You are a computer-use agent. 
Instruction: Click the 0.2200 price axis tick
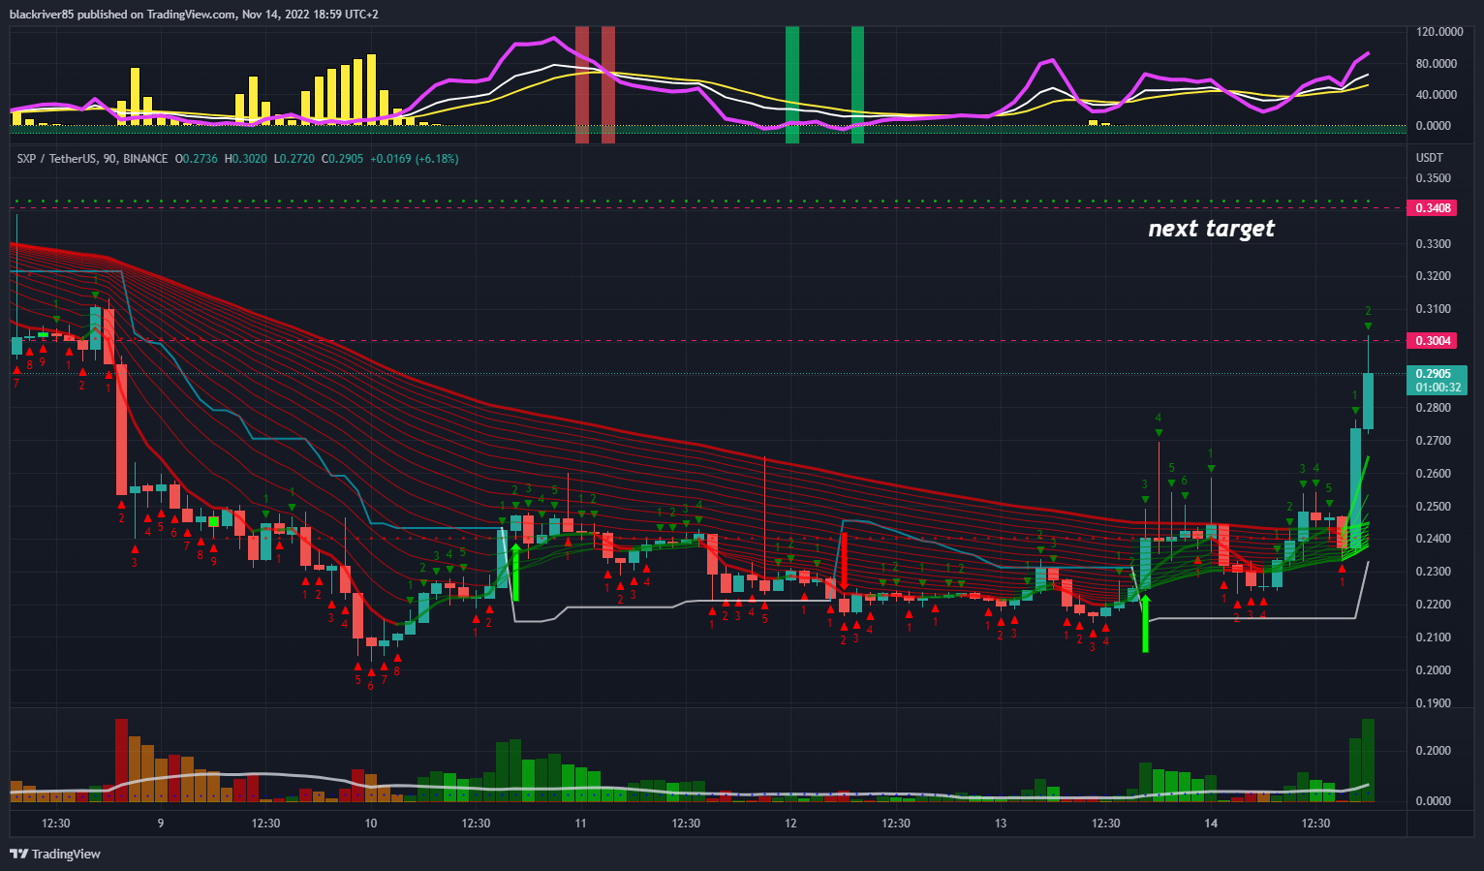pyautogui.click(x=1434, y=606)
